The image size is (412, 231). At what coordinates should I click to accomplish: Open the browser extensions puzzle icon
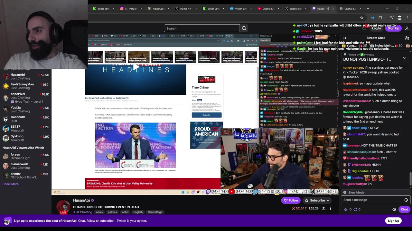[380, 18]
